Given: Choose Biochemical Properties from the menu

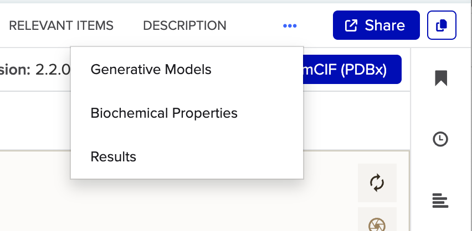Looking at the screenshot, I should [164, 113].
